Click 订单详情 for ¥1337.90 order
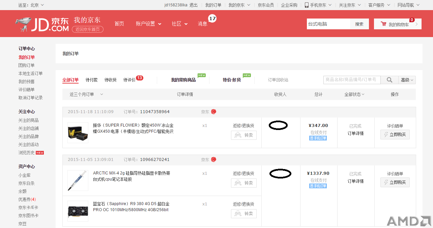 click(356, 181)
